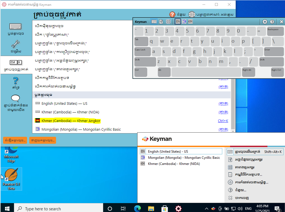Click the first orange button below hotkey list
The height and width of the screenshot is (212, 285).
click(x=15, y=140)
